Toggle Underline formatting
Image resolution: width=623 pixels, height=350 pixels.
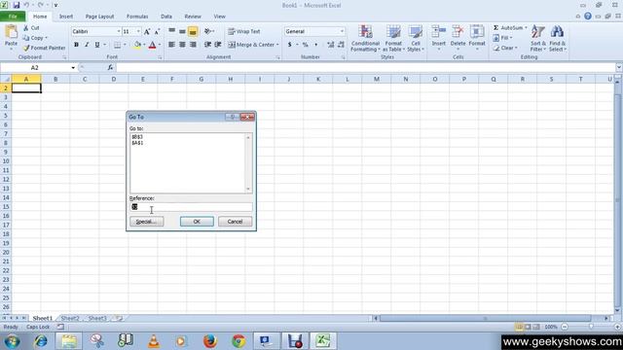coord(97,45)
